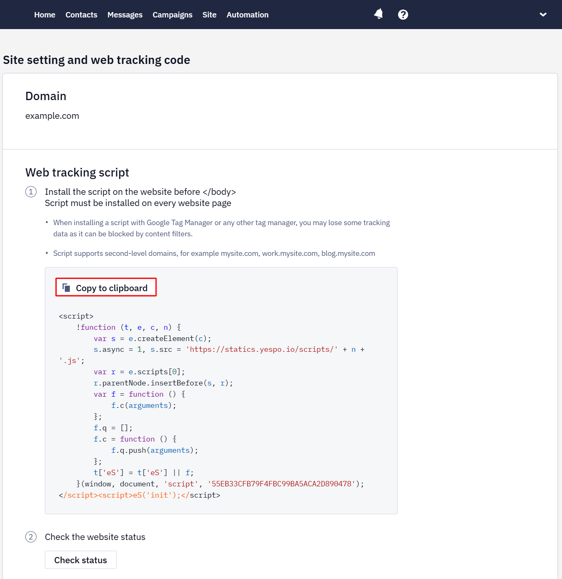Click the t['eS'] assignment code line
The height and width of the screenshot is (579, 562).
pos(144,473)
